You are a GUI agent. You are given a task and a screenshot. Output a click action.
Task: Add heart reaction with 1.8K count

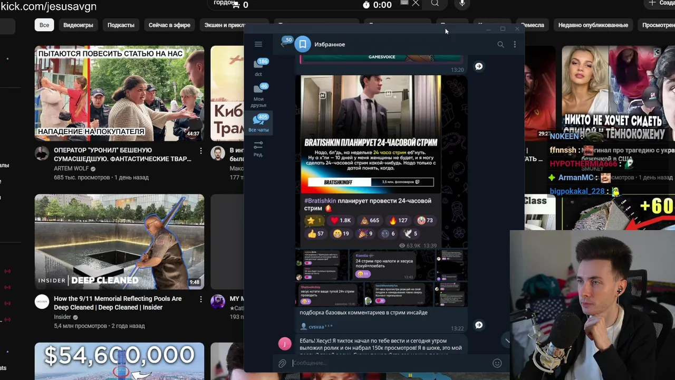(x=340, y=221)
